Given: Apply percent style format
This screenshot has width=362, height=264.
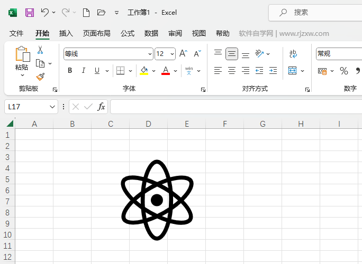Looking at the screenshot, I should [x=344, y=71].
